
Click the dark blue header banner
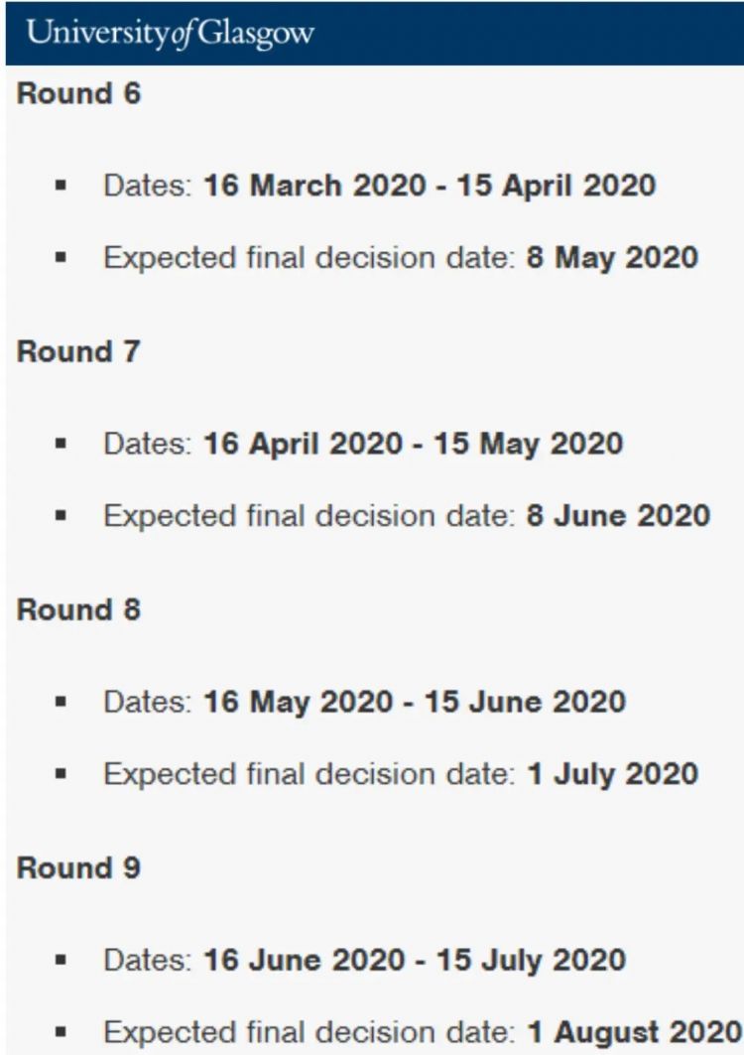(x=375, y=33)
